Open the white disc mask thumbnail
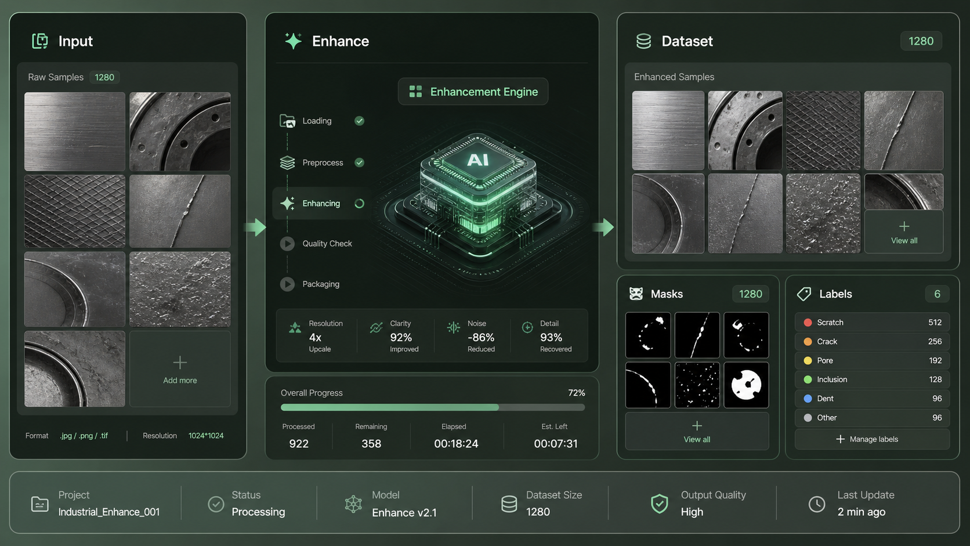Viewport: 970px width, 546px height. (746, 385)
